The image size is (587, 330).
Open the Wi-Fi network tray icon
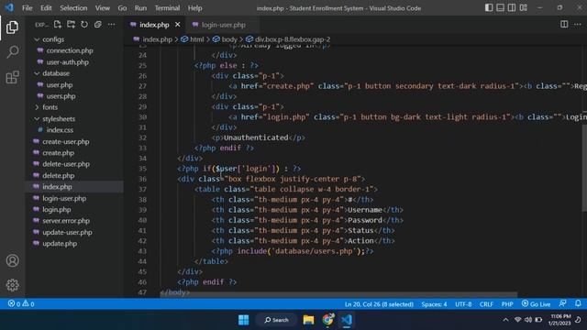[517, 320]
